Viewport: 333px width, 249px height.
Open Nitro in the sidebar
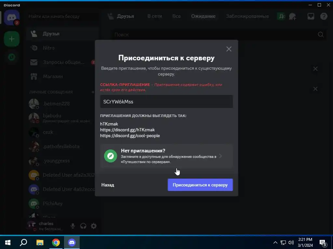(x=62, y=48)
